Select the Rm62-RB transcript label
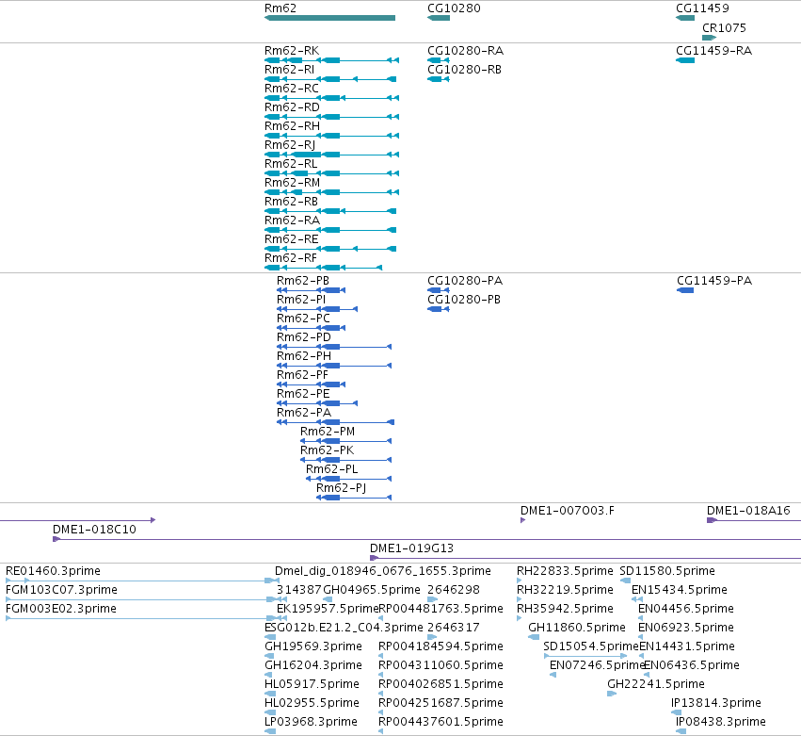 coord(291,202)
